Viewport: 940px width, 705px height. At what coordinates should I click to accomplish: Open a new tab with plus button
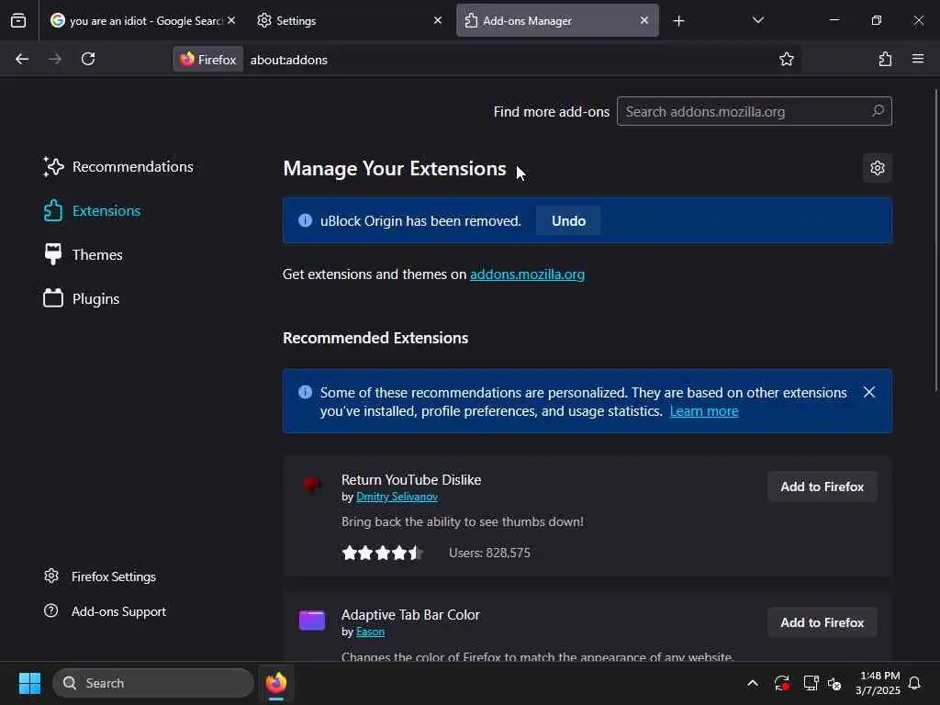[678, 21]
